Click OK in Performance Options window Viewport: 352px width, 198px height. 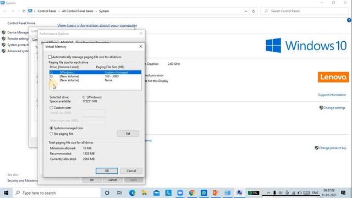[x=92, y=180]
